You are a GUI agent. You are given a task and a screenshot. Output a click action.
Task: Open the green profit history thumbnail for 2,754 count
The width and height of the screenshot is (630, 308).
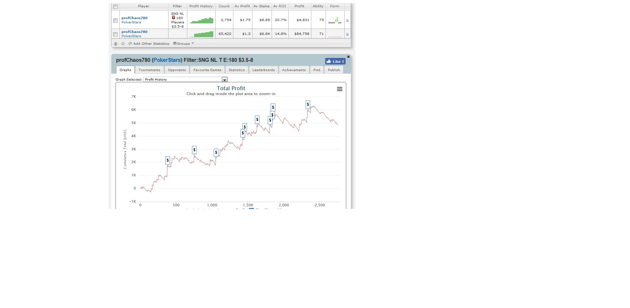click(201, 20)
